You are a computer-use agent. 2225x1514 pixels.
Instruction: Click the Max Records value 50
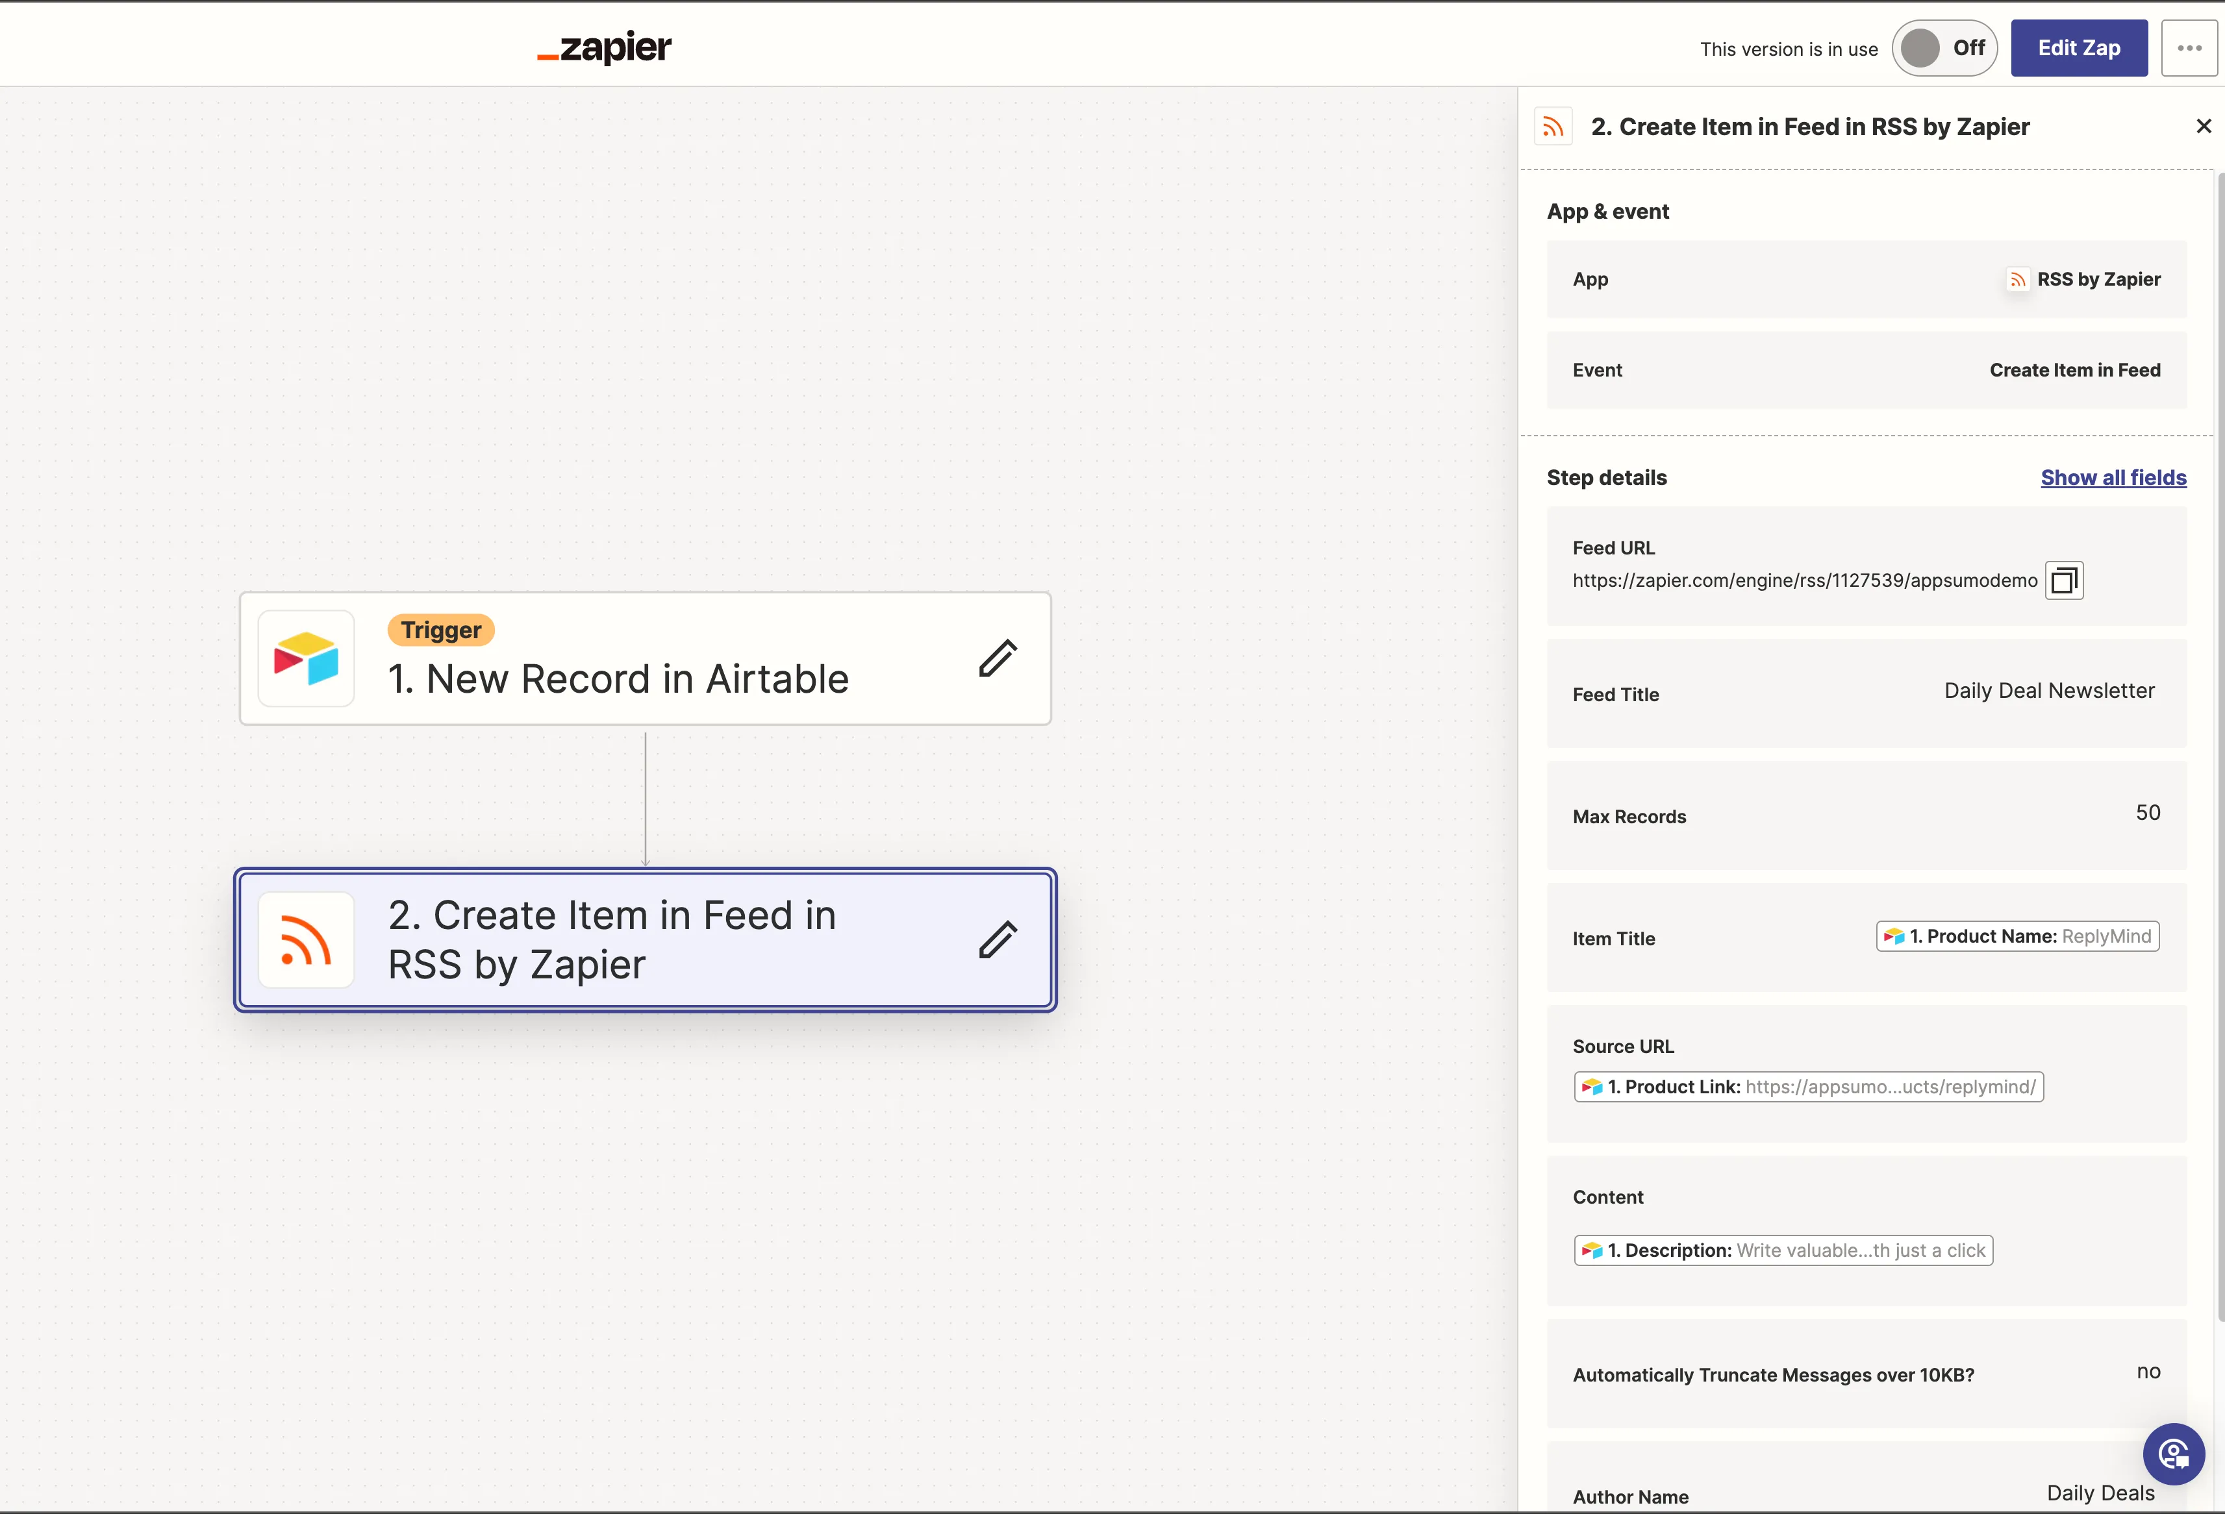pyautogui.click(x=2148, y=812)
